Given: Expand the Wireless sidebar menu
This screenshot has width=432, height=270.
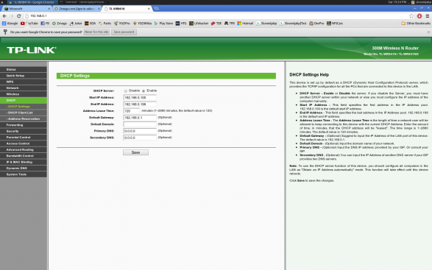Looking at the screenshot, I should pyautogui.click(x=24, y=94).
